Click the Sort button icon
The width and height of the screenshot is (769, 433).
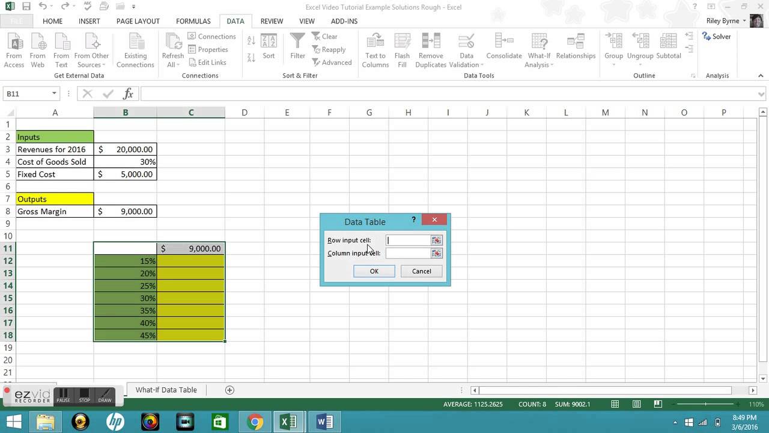(269, 41)
